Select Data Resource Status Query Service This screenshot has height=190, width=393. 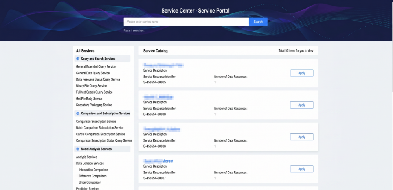point(98,79)
